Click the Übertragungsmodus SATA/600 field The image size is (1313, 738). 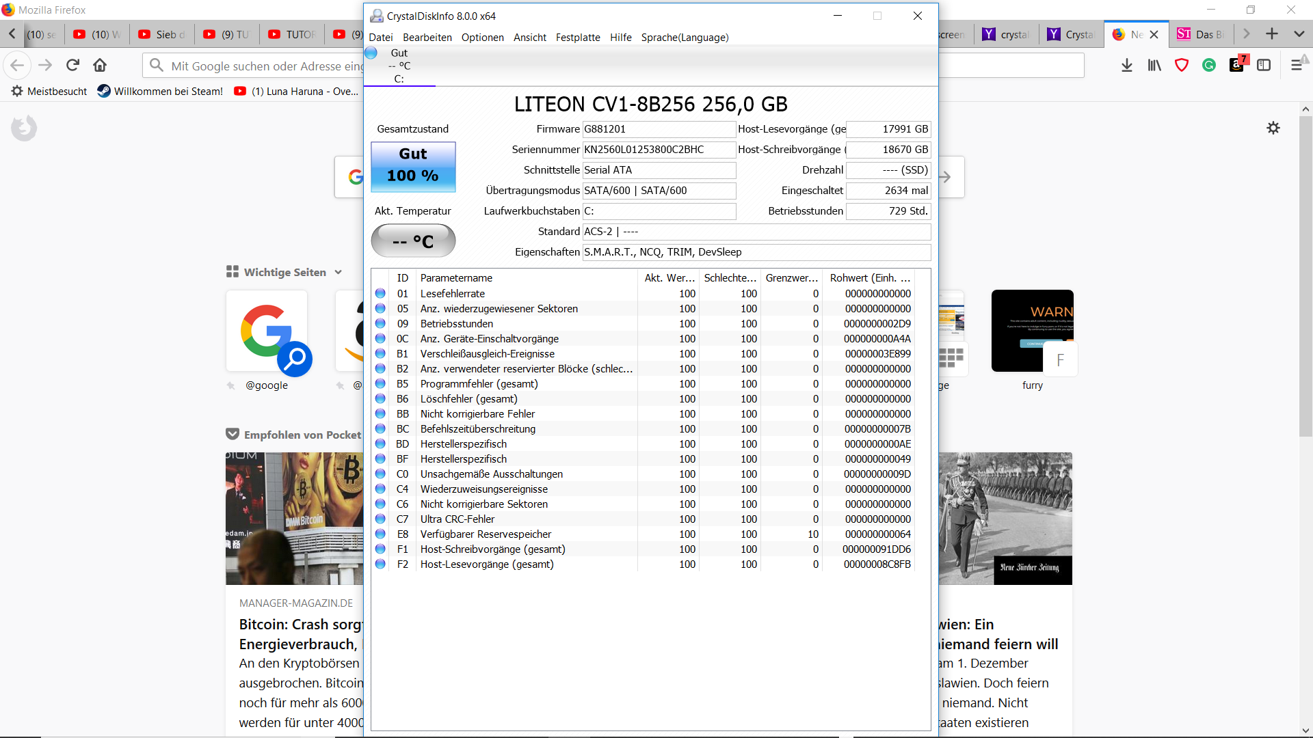tap(659, 191)
